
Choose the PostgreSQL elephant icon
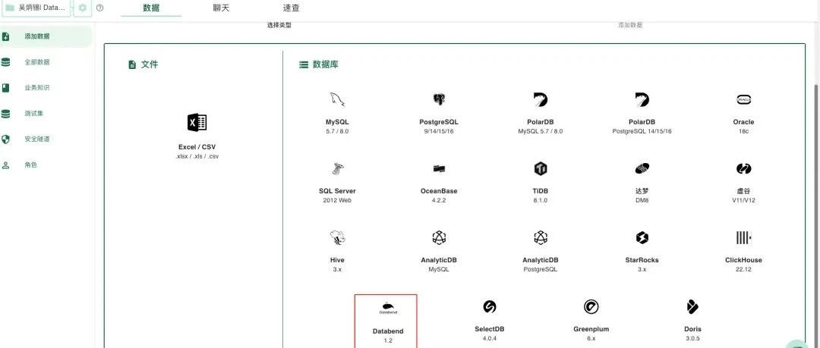click(439, 100)
